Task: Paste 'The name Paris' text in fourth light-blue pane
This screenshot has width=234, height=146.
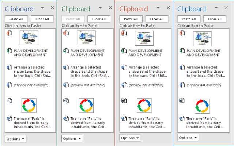Action: (205, 123)
